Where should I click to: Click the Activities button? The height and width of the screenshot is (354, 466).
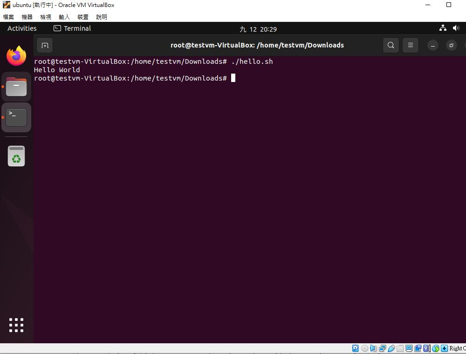pyautogui.click(x=22, y=28)
